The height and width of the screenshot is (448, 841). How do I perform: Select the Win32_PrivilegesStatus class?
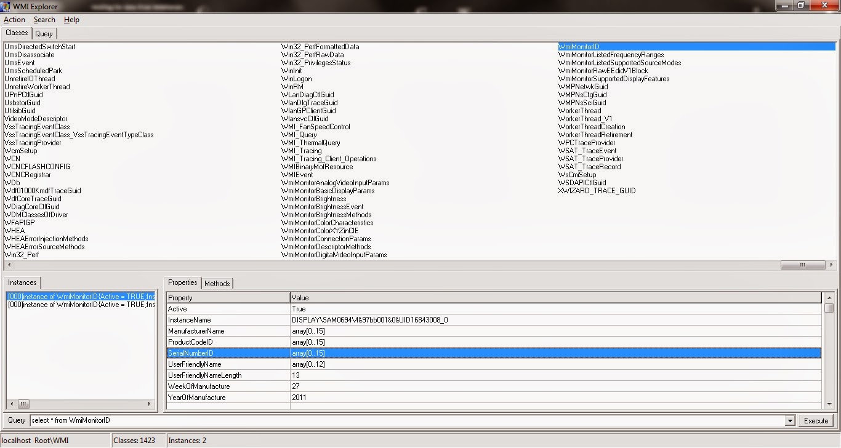[x=316, y=63]
